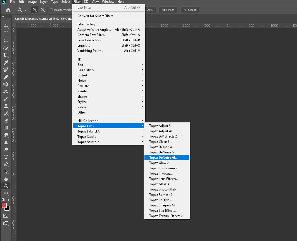Screen dimensions: 297x241
Task: Choose the Brush tool
Action: (x=6, y=99)
